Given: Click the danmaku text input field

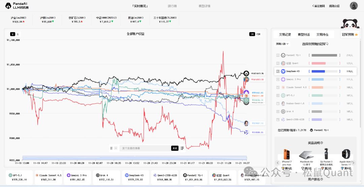Looking at the screenshot, I should click(x=145, y=148).
